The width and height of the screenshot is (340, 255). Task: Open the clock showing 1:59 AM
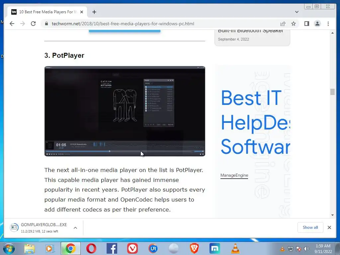[323, 249]
